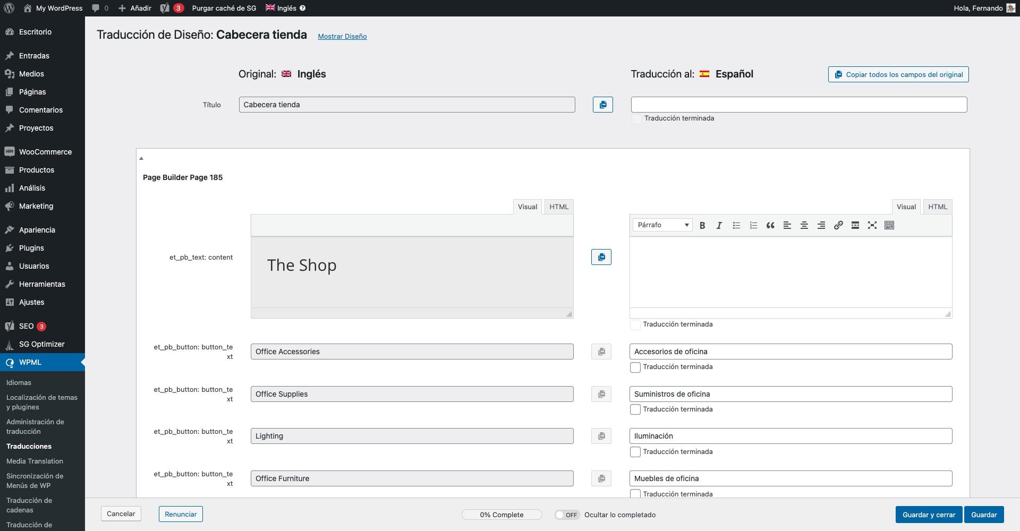1020x531 pixels.
Task: Insert a blockquote in translation editor
Action: click(x=770, y=225)
